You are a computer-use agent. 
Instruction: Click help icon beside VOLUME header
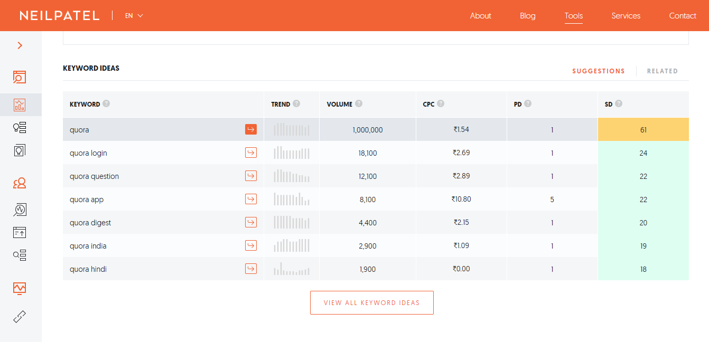[359, 103]
